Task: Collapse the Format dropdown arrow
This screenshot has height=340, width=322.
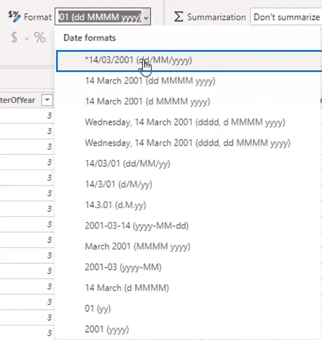Action: (x=146, y=17)
